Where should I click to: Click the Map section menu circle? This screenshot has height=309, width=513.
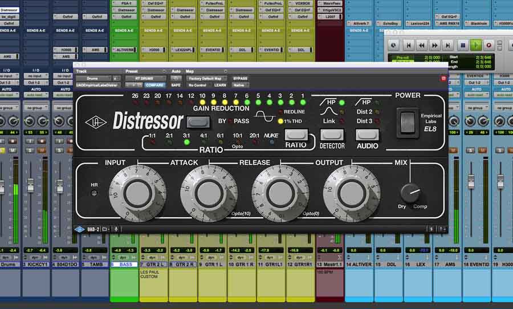(225, 71)
